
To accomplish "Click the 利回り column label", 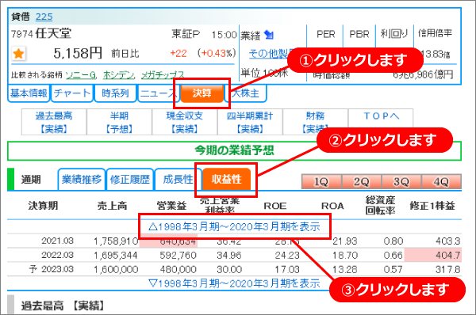I will coord(394,33).
